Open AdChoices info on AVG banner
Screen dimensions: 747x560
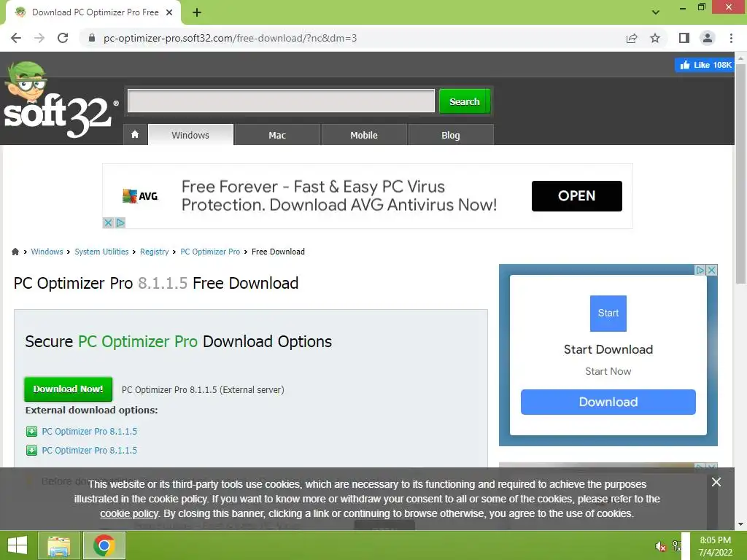coord(120,222)
